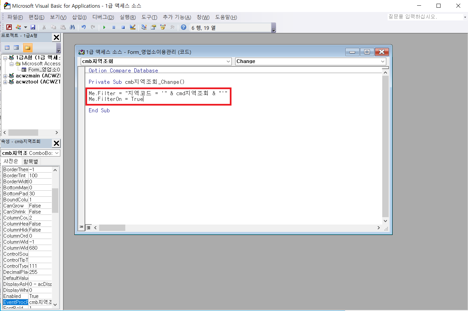Expand the acwzmain project node

(x=5, y=76)
